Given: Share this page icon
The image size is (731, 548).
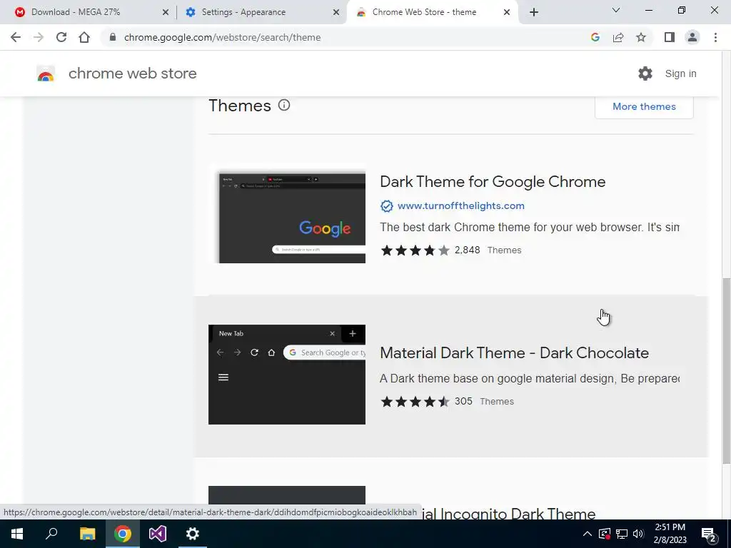Looking at the screenshot, I should [618, 37].
